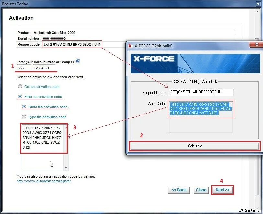Click the 'Register Today' window title

(15, 4)
